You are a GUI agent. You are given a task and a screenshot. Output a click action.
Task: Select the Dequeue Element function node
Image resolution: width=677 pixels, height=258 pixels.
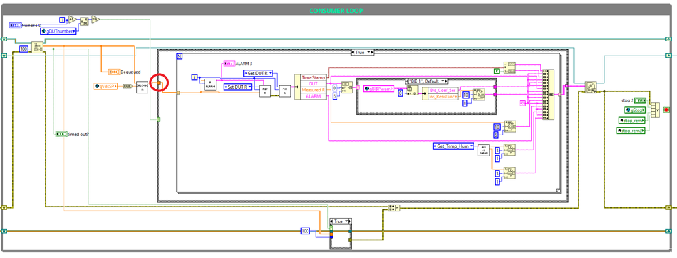37,48
